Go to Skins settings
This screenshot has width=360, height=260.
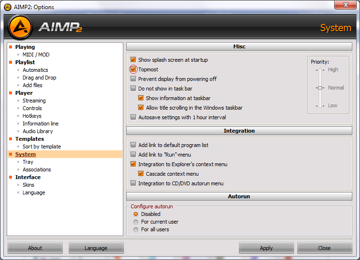(x=28, y=185)
